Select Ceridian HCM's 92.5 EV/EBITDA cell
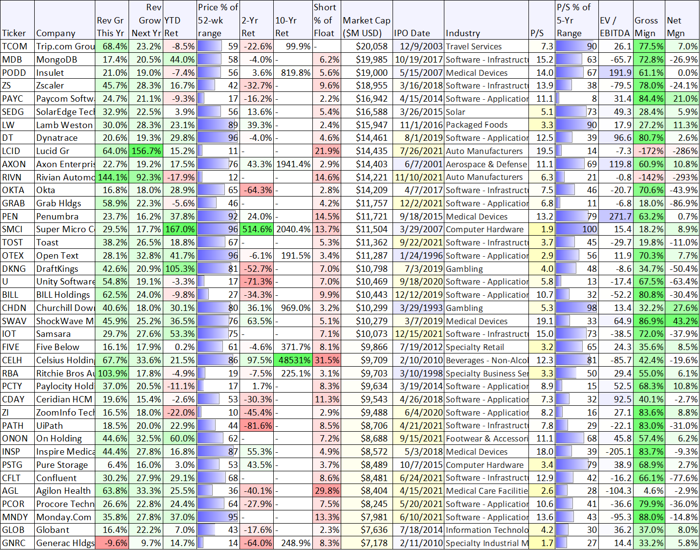The width and height of the screenshot is (700, 550). tap(616, 399)
